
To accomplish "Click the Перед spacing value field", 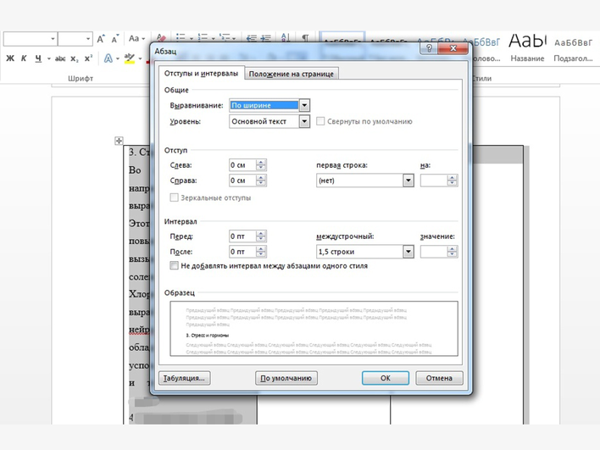I will point(242,236).
